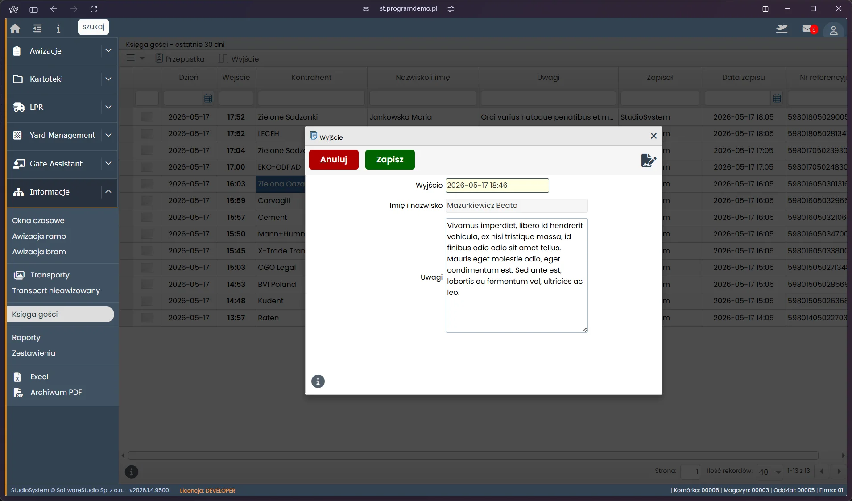The height and width of the screenshot is (501, 852).
Task: Open the grid hamburger menu icon
Action: pyautogui.click(x=130, y=58)
